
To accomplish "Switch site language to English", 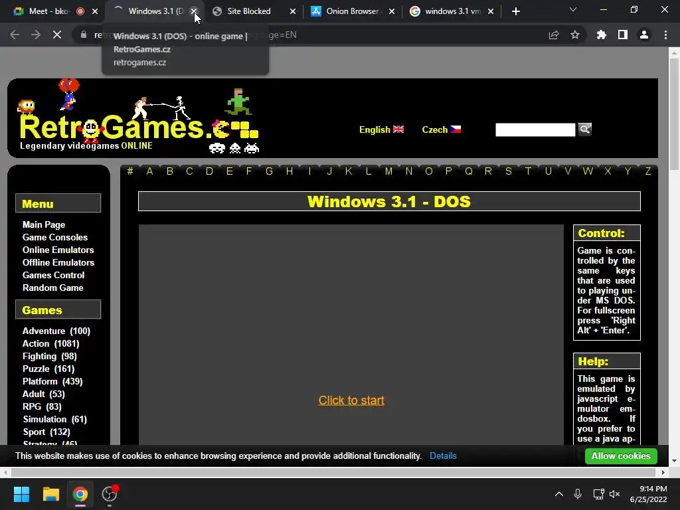I will 381,129.
